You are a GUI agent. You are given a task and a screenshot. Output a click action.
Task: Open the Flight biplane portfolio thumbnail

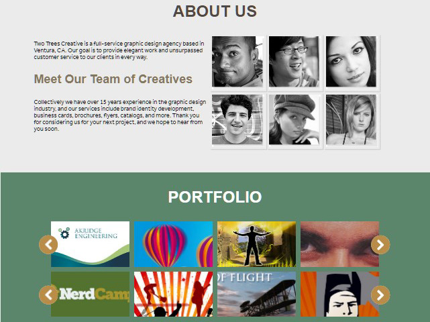coord(256,294)
